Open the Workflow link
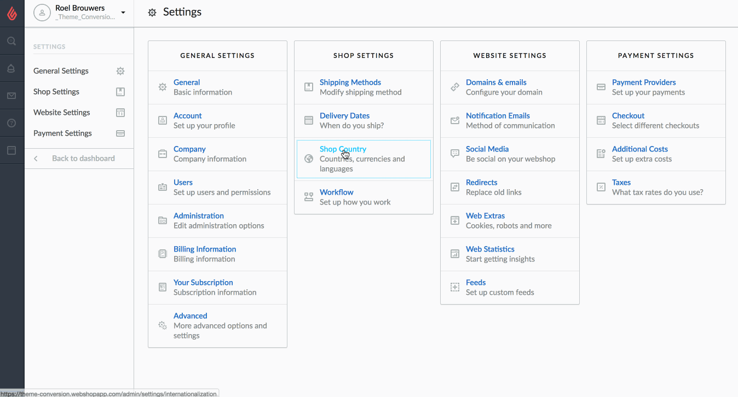Image resolution: width=738 pixels, height=397 pixels. click(x=337, y=192)
